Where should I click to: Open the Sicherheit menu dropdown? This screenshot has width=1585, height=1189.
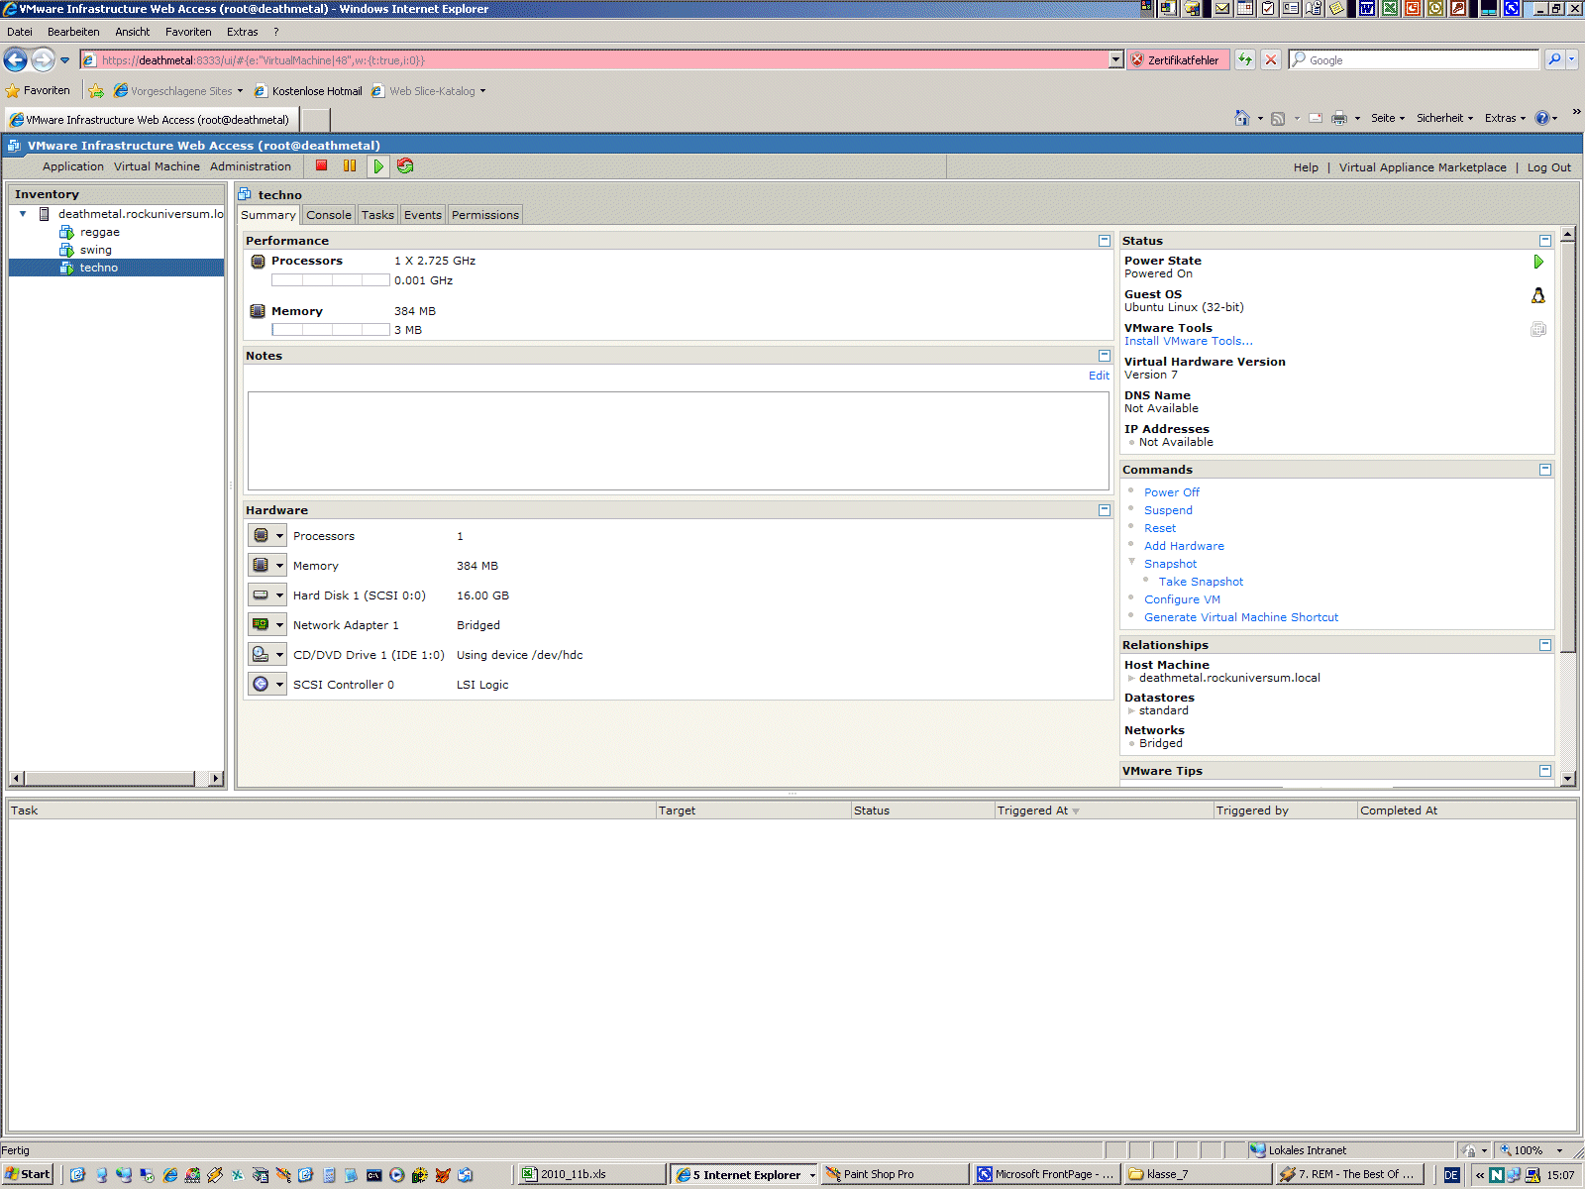(x=1444, y=118)
